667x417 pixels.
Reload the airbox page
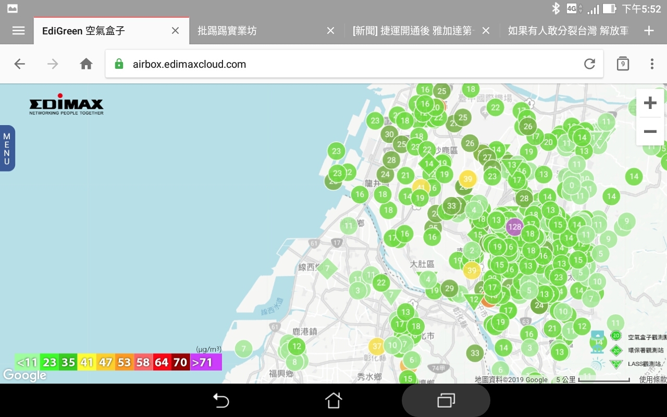point(589,64)
